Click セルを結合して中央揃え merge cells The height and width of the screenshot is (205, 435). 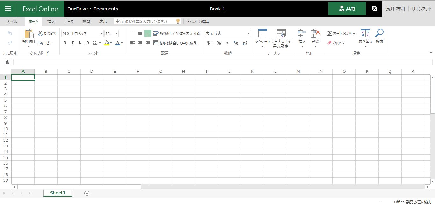pyautogui.click(x=175, y=43)
